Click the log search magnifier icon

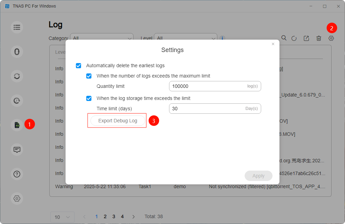coord(284,38)
